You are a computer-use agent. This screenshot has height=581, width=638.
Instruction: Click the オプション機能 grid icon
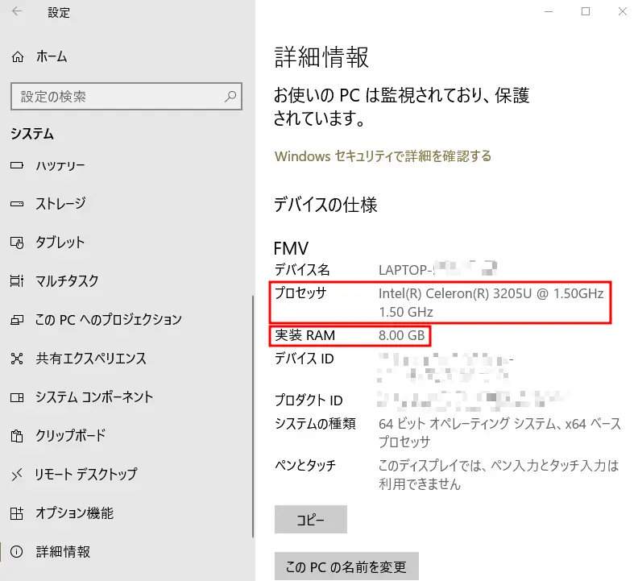click(17, 513)
